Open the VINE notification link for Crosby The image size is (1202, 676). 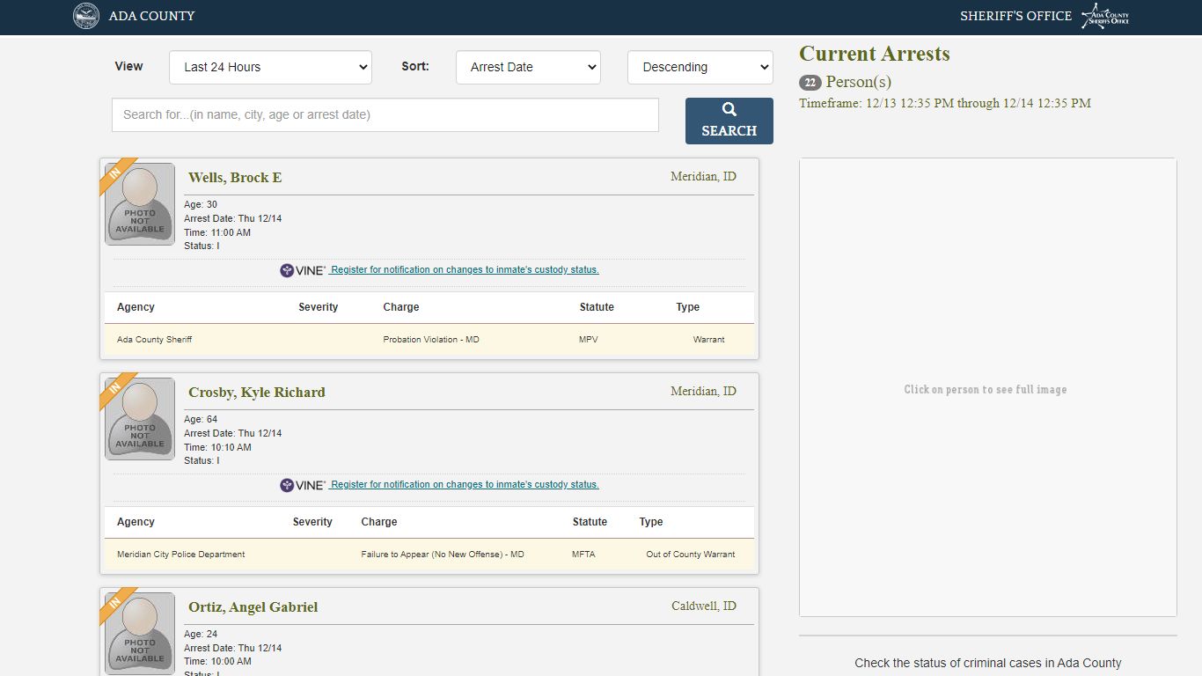465,485
